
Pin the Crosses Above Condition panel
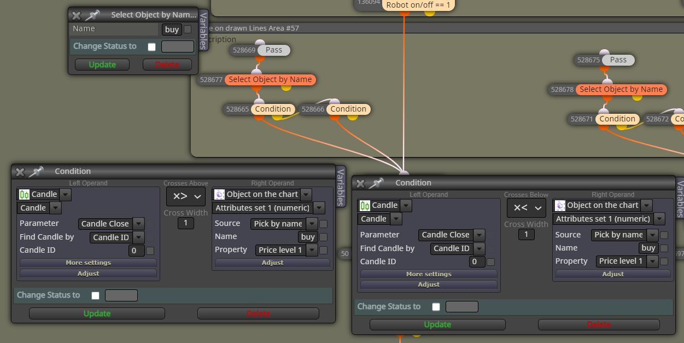[x=36, y=172]
